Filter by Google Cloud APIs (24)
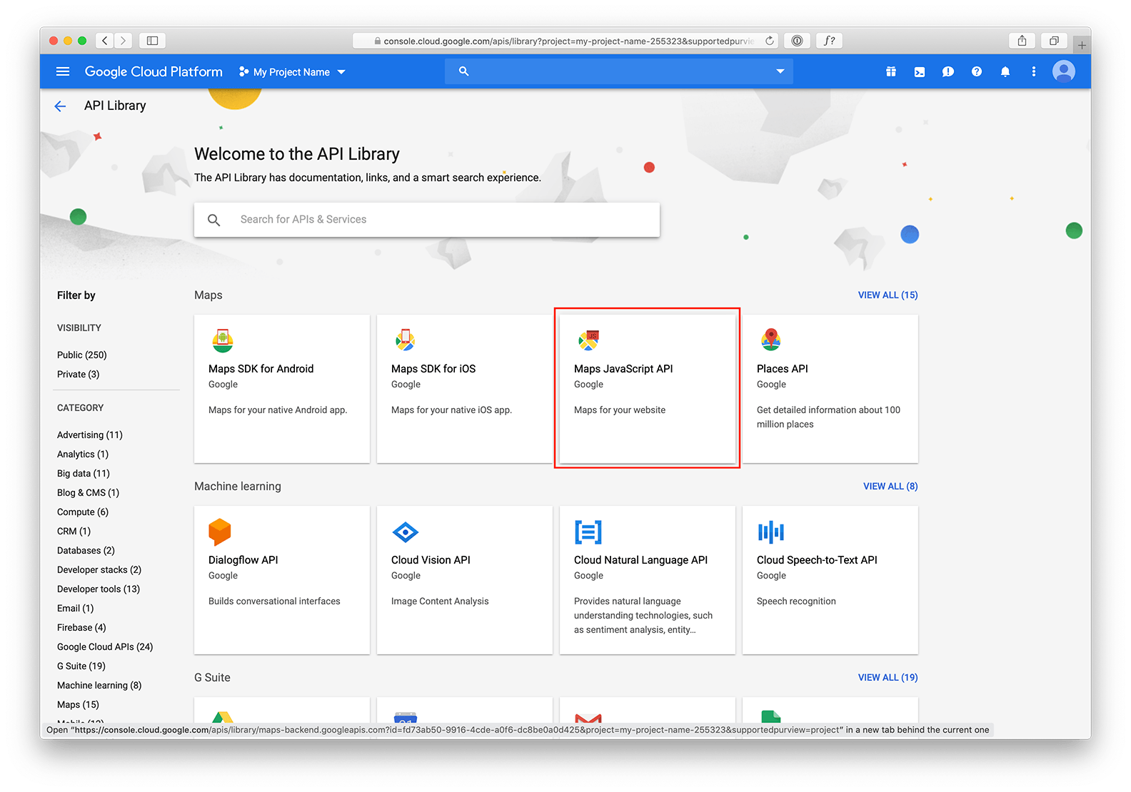 105,646
